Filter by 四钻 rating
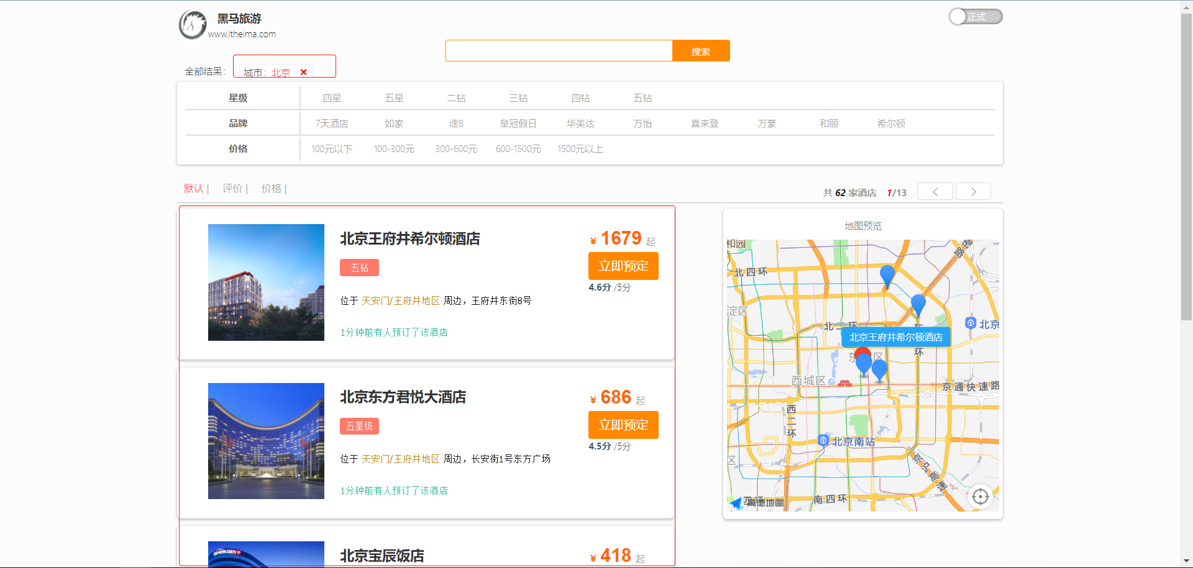Screen dimensions: 1193x568 pos(580,98)
